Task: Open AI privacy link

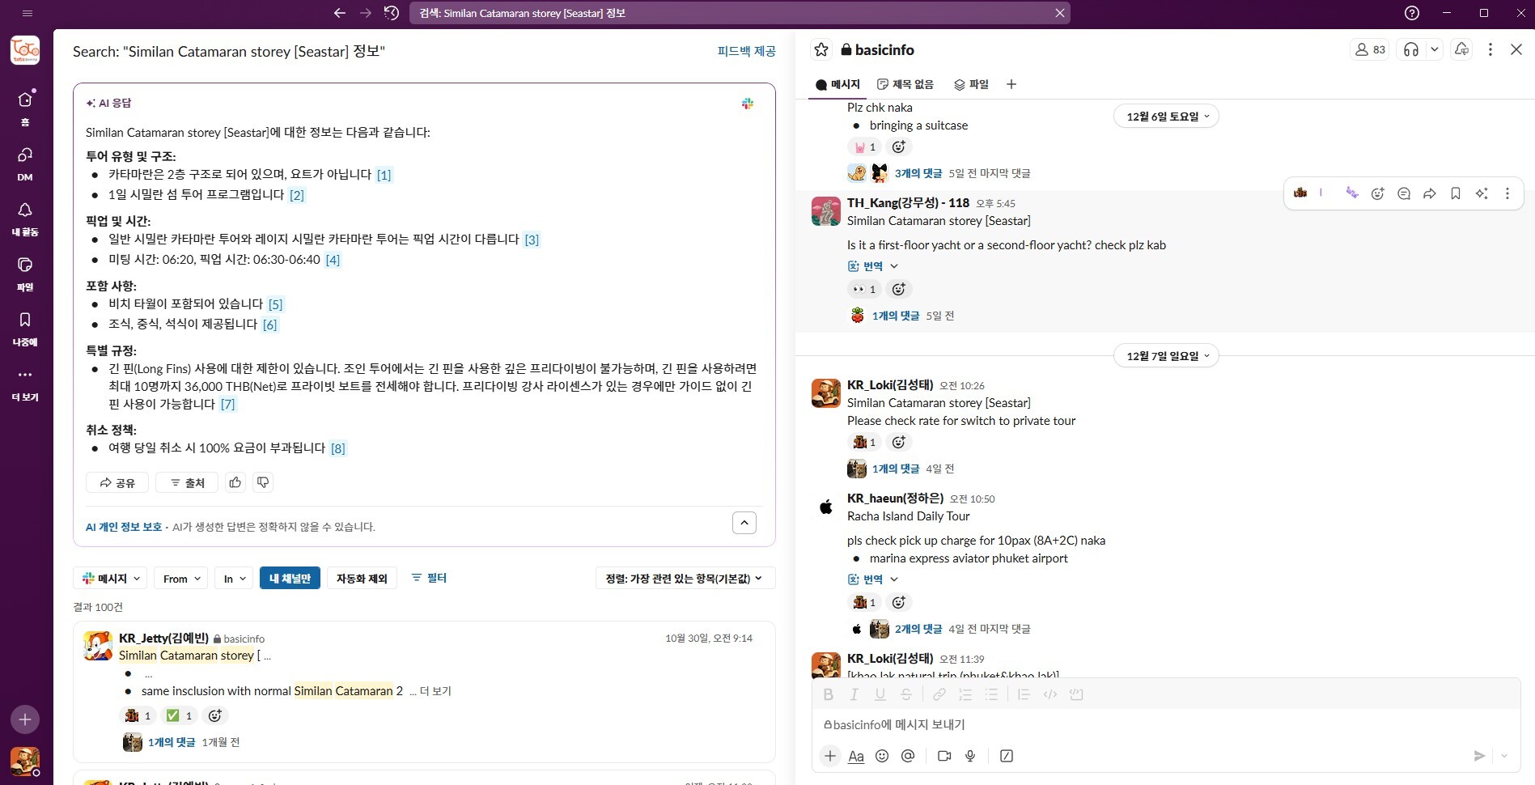Action: [x=124, y=527]
